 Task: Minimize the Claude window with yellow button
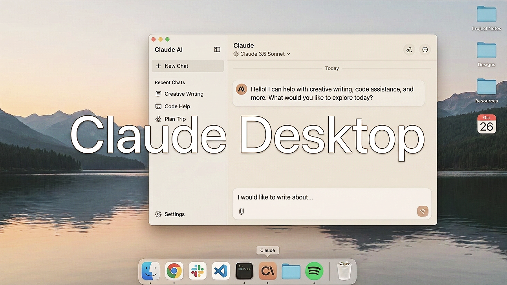tap(160, 39)
